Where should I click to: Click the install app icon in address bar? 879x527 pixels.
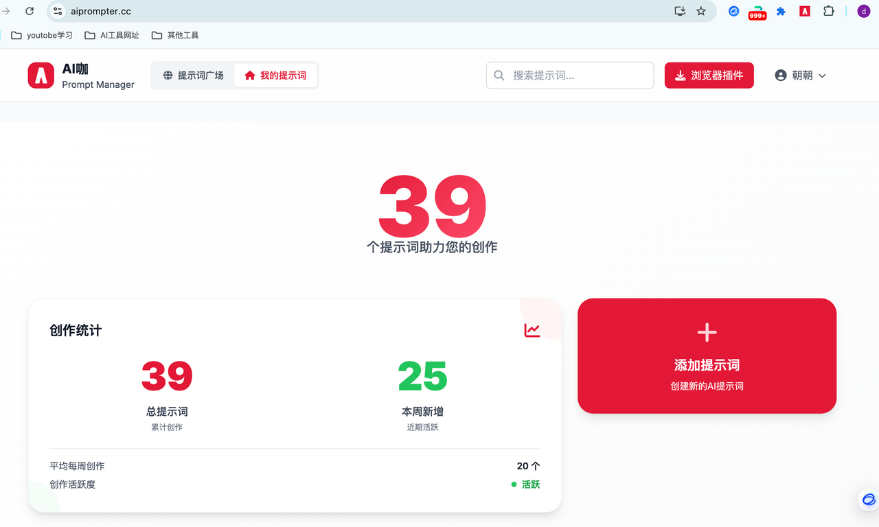coord(680,11)
